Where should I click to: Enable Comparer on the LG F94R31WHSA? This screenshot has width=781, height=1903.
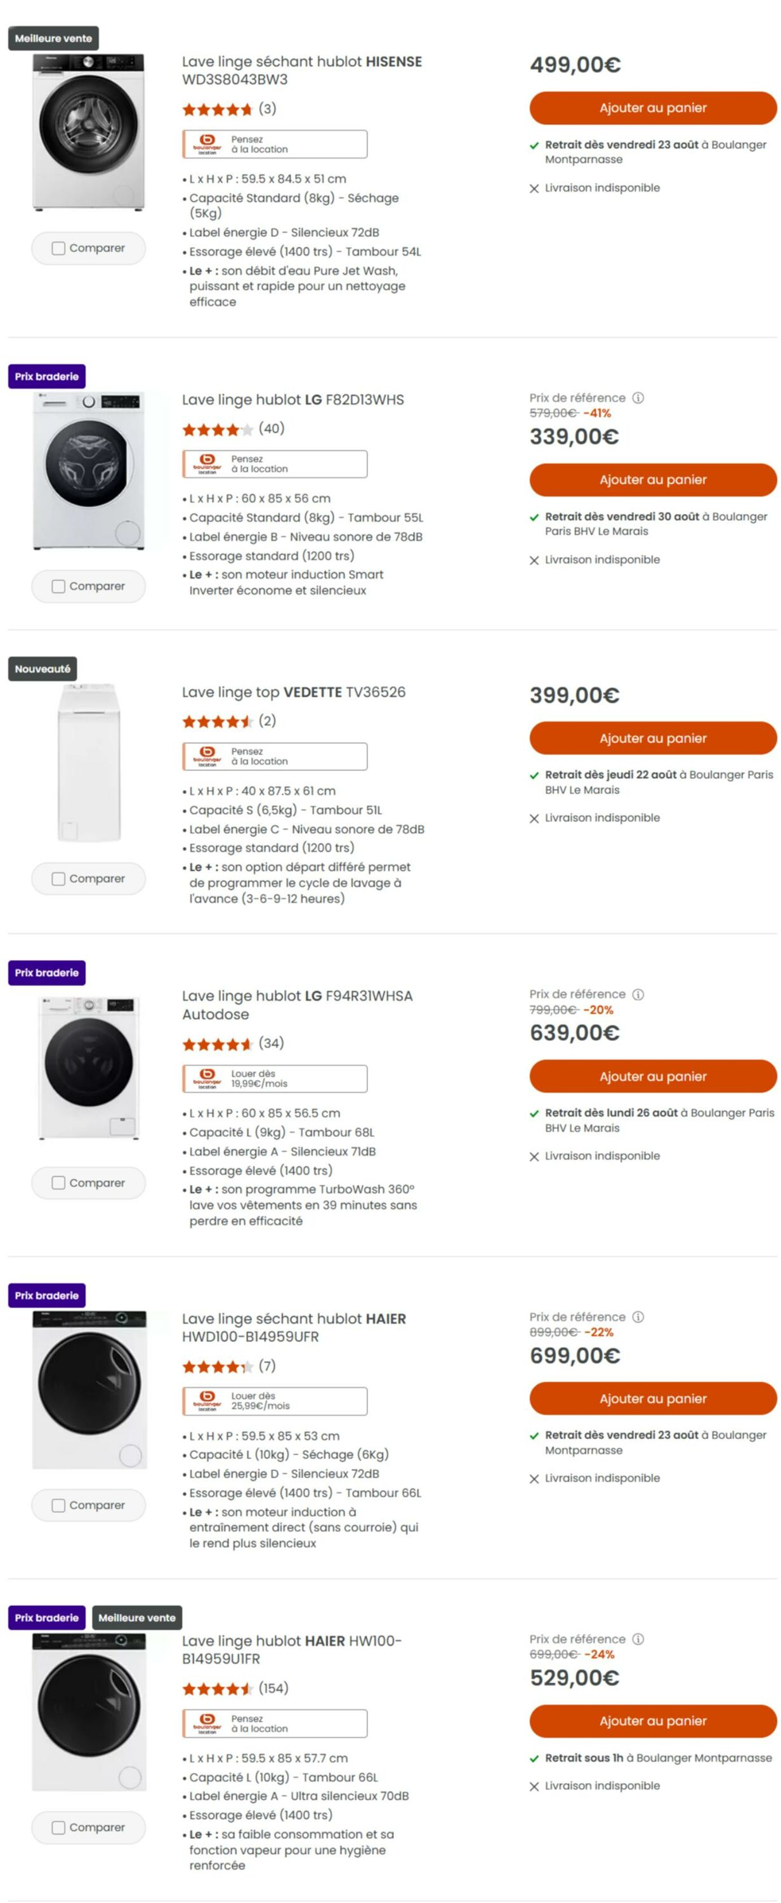(x=58, y=1183)
